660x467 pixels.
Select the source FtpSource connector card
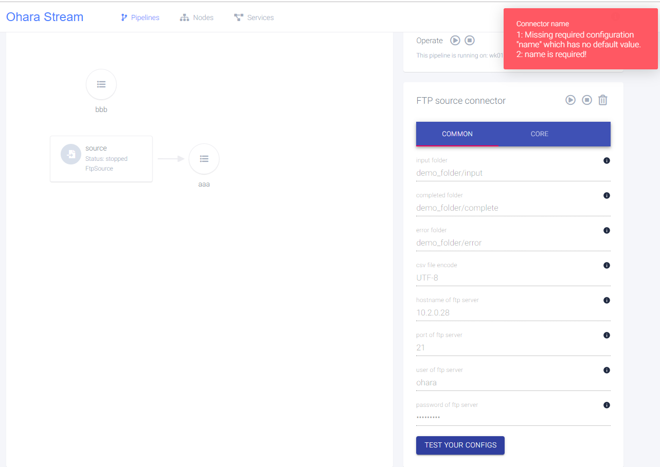pyautogui.click(x=101, y=159)
